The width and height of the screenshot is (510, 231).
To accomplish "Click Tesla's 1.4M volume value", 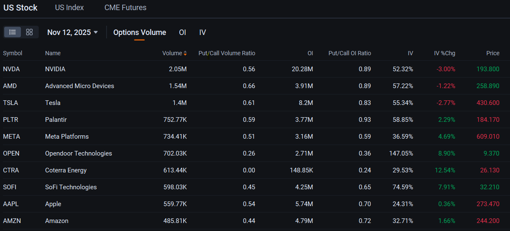I will 179,103.
